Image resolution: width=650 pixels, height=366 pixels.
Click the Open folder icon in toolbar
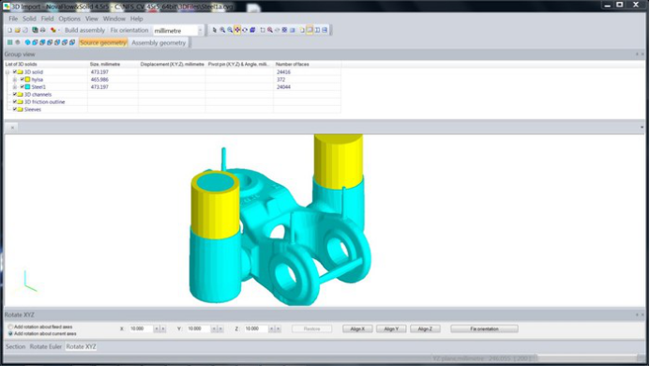pyautogui.click(x=18, y=30)
